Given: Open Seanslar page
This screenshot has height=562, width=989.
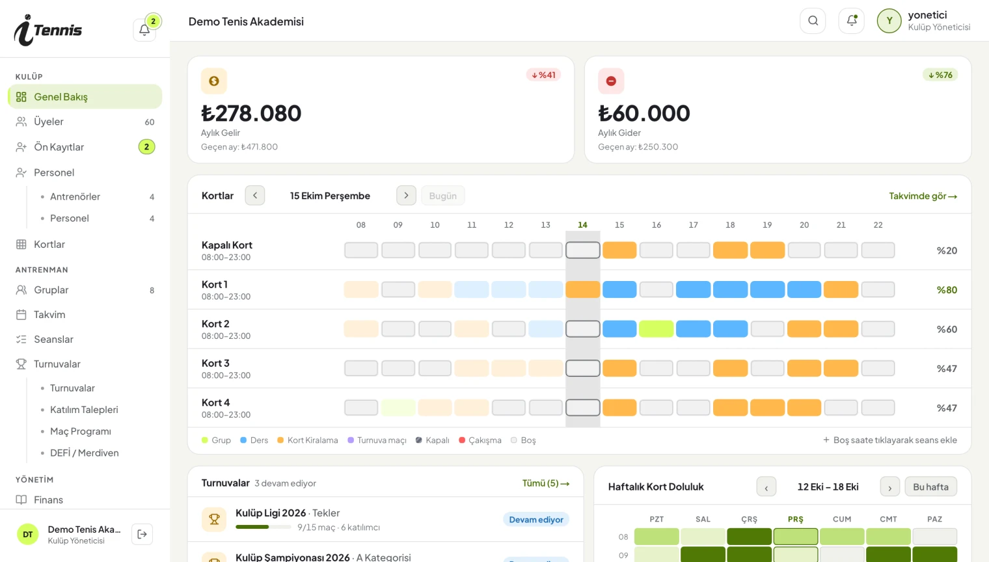Looking at the screenshot, I should 85,340.
